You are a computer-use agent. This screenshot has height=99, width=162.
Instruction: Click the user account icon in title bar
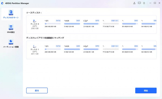coord(134,3)
